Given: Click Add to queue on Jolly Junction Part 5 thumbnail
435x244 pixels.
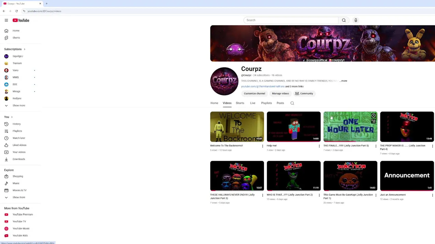Looking at the screenshot, I should point(373,121).
